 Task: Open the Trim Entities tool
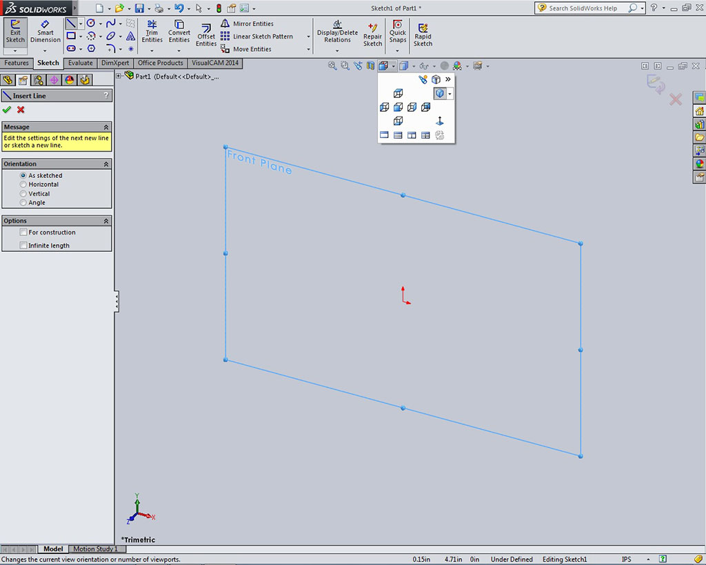152,32
